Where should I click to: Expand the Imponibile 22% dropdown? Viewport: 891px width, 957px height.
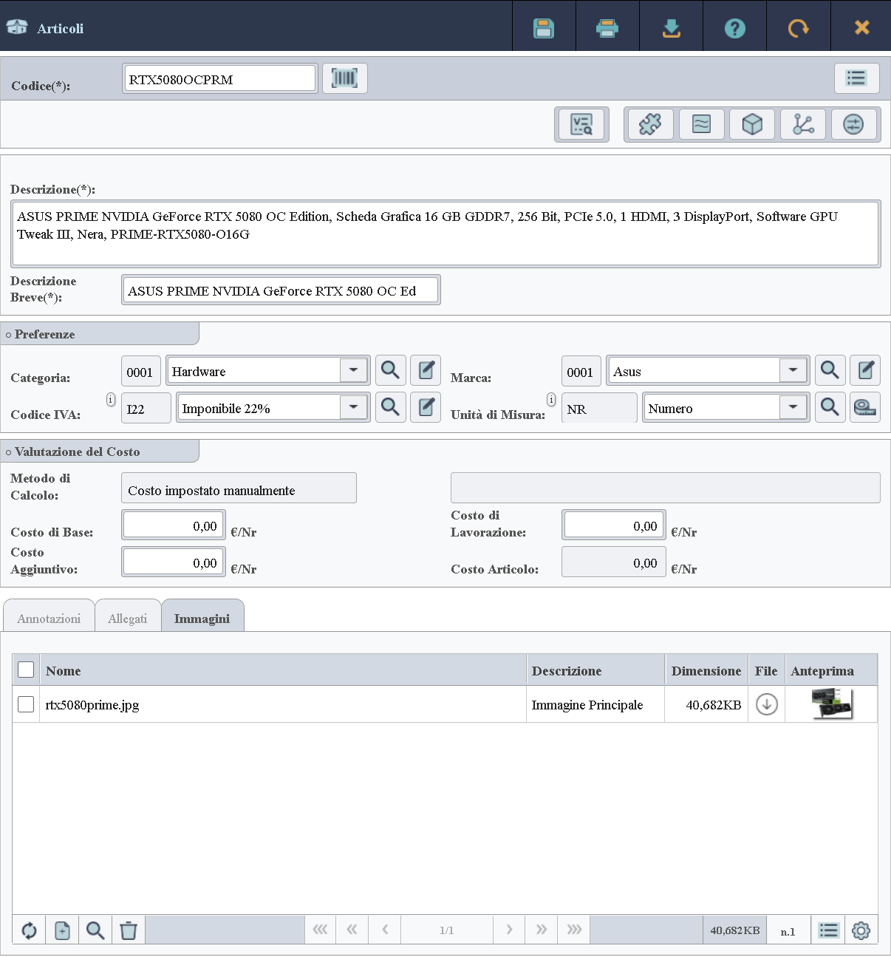[x=354, y=407]
